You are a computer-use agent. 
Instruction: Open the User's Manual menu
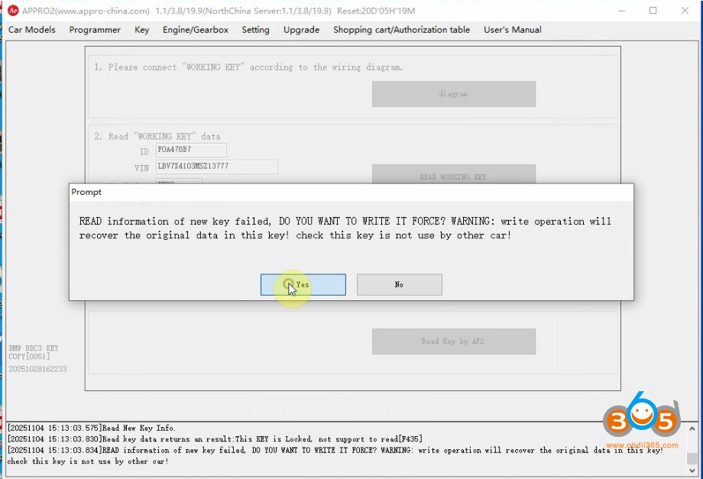[x=512, y=30]
